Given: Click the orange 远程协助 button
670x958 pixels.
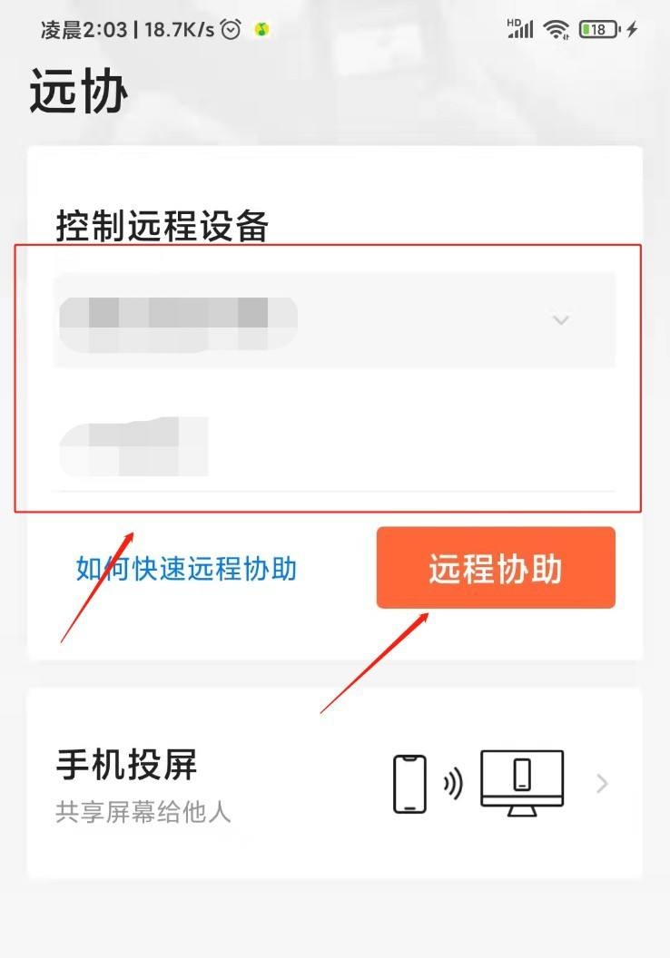Looking at the screenshot, I should (x=496, y=568).
